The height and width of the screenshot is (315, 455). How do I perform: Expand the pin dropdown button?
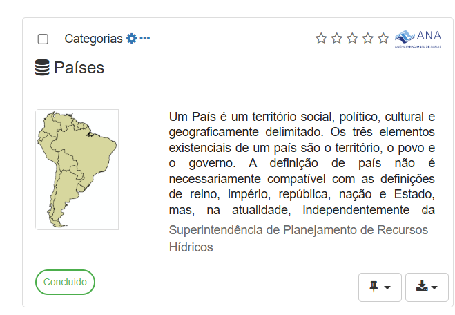coord(380,287)
